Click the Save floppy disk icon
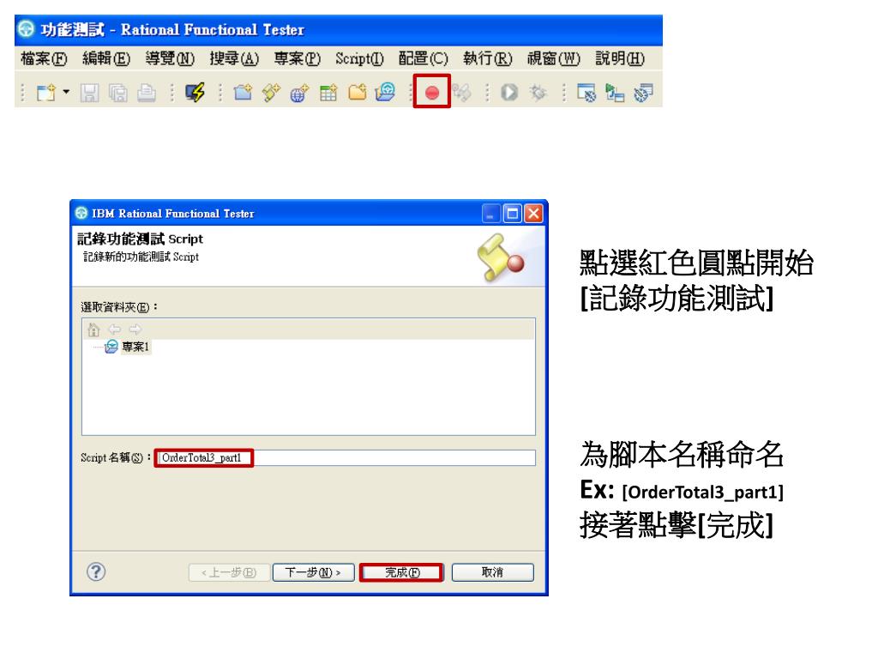 (x=89, y=93)
